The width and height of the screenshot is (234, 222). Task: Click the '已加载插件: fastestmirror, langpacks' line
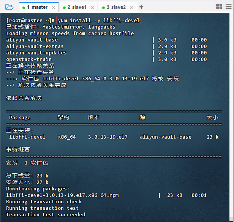[x=61, y=27]
